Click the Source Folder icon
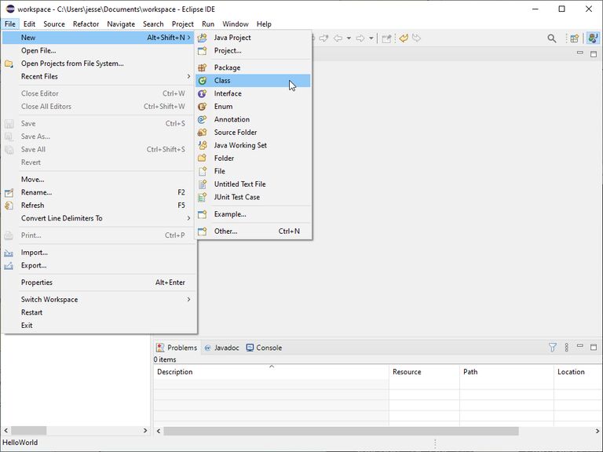The width and height of the screenshot is (603, 452). click(203, 133)
